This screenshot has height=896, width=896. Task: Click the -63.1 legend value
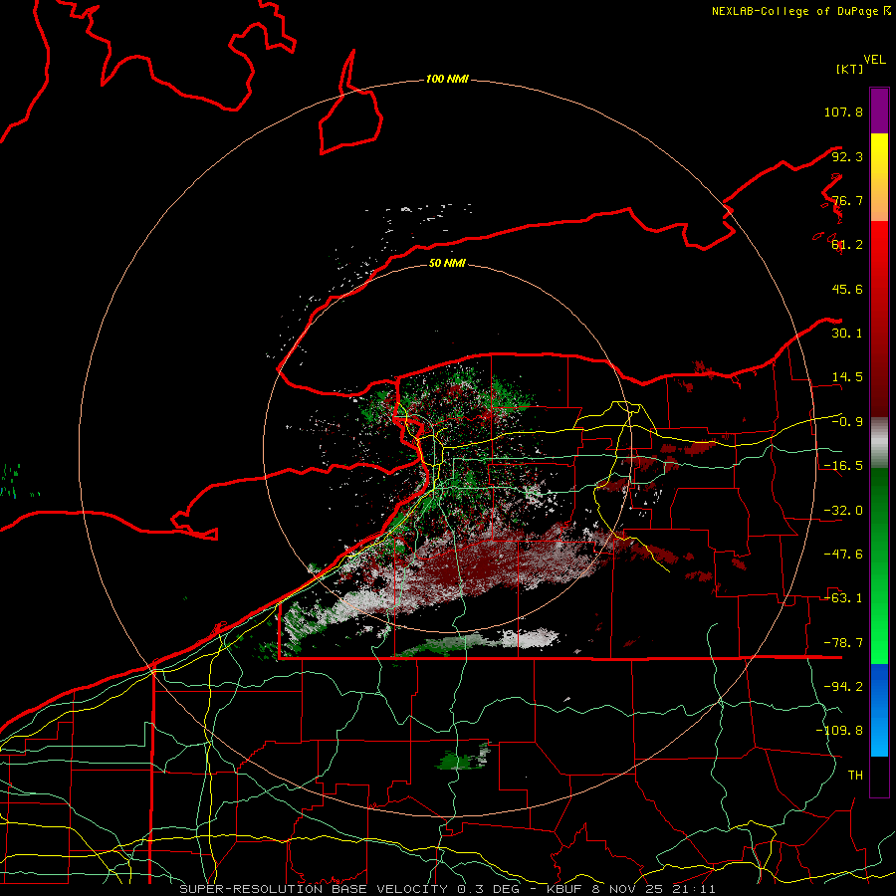pos(843,598)
